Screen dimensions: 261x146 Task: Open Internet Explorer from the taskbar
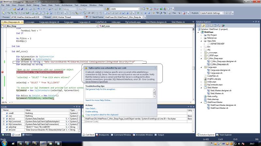tap(28, 143)
